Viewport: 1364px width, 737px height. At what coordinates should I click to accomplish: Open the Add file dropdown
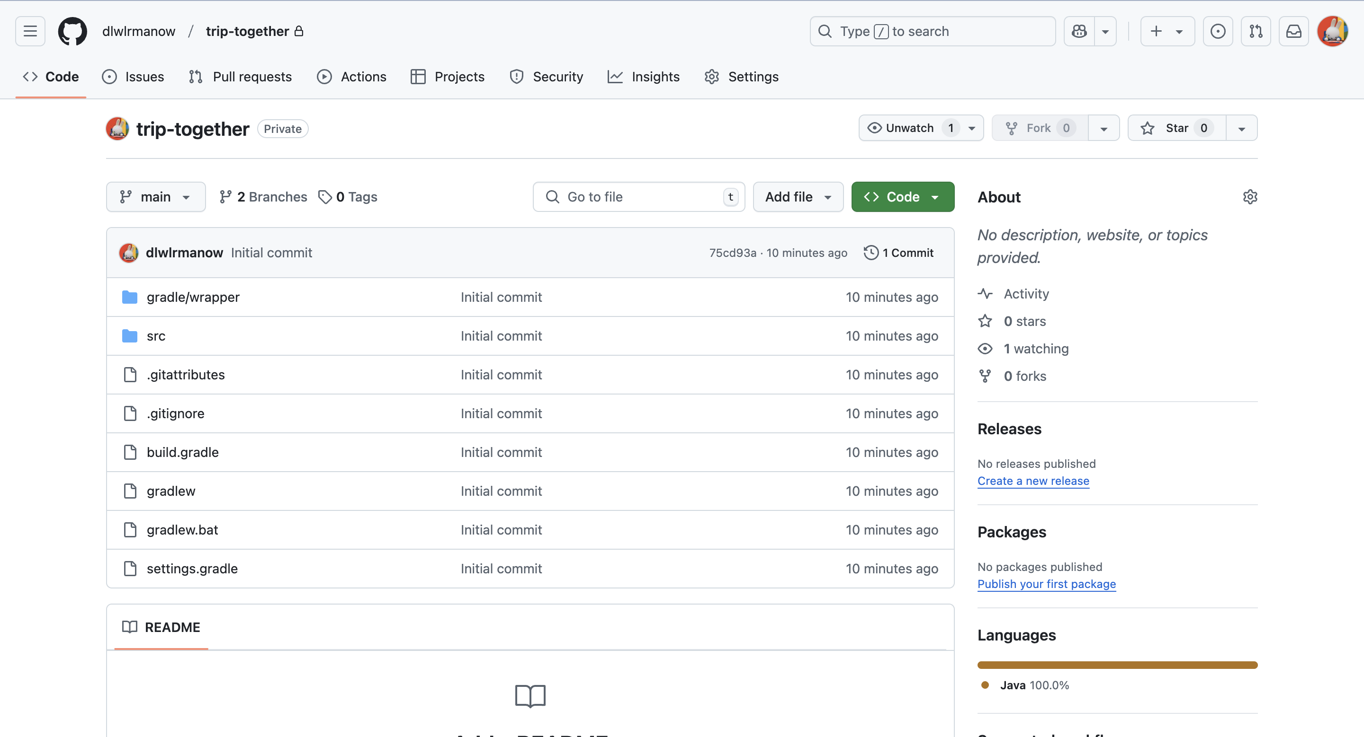pyautogui.click(x=798, y=197)
